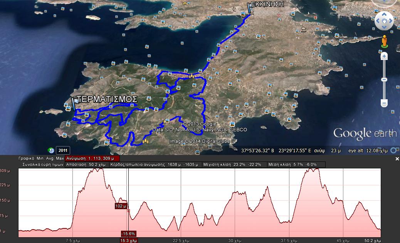Click the 2011 imagery date button
The height and width of the screenshot is (243, 400).
click(63, 150)
